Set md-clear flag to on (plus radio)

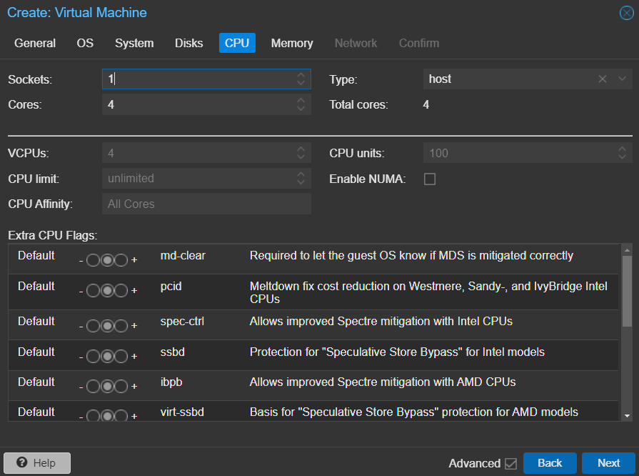point(121,260)
